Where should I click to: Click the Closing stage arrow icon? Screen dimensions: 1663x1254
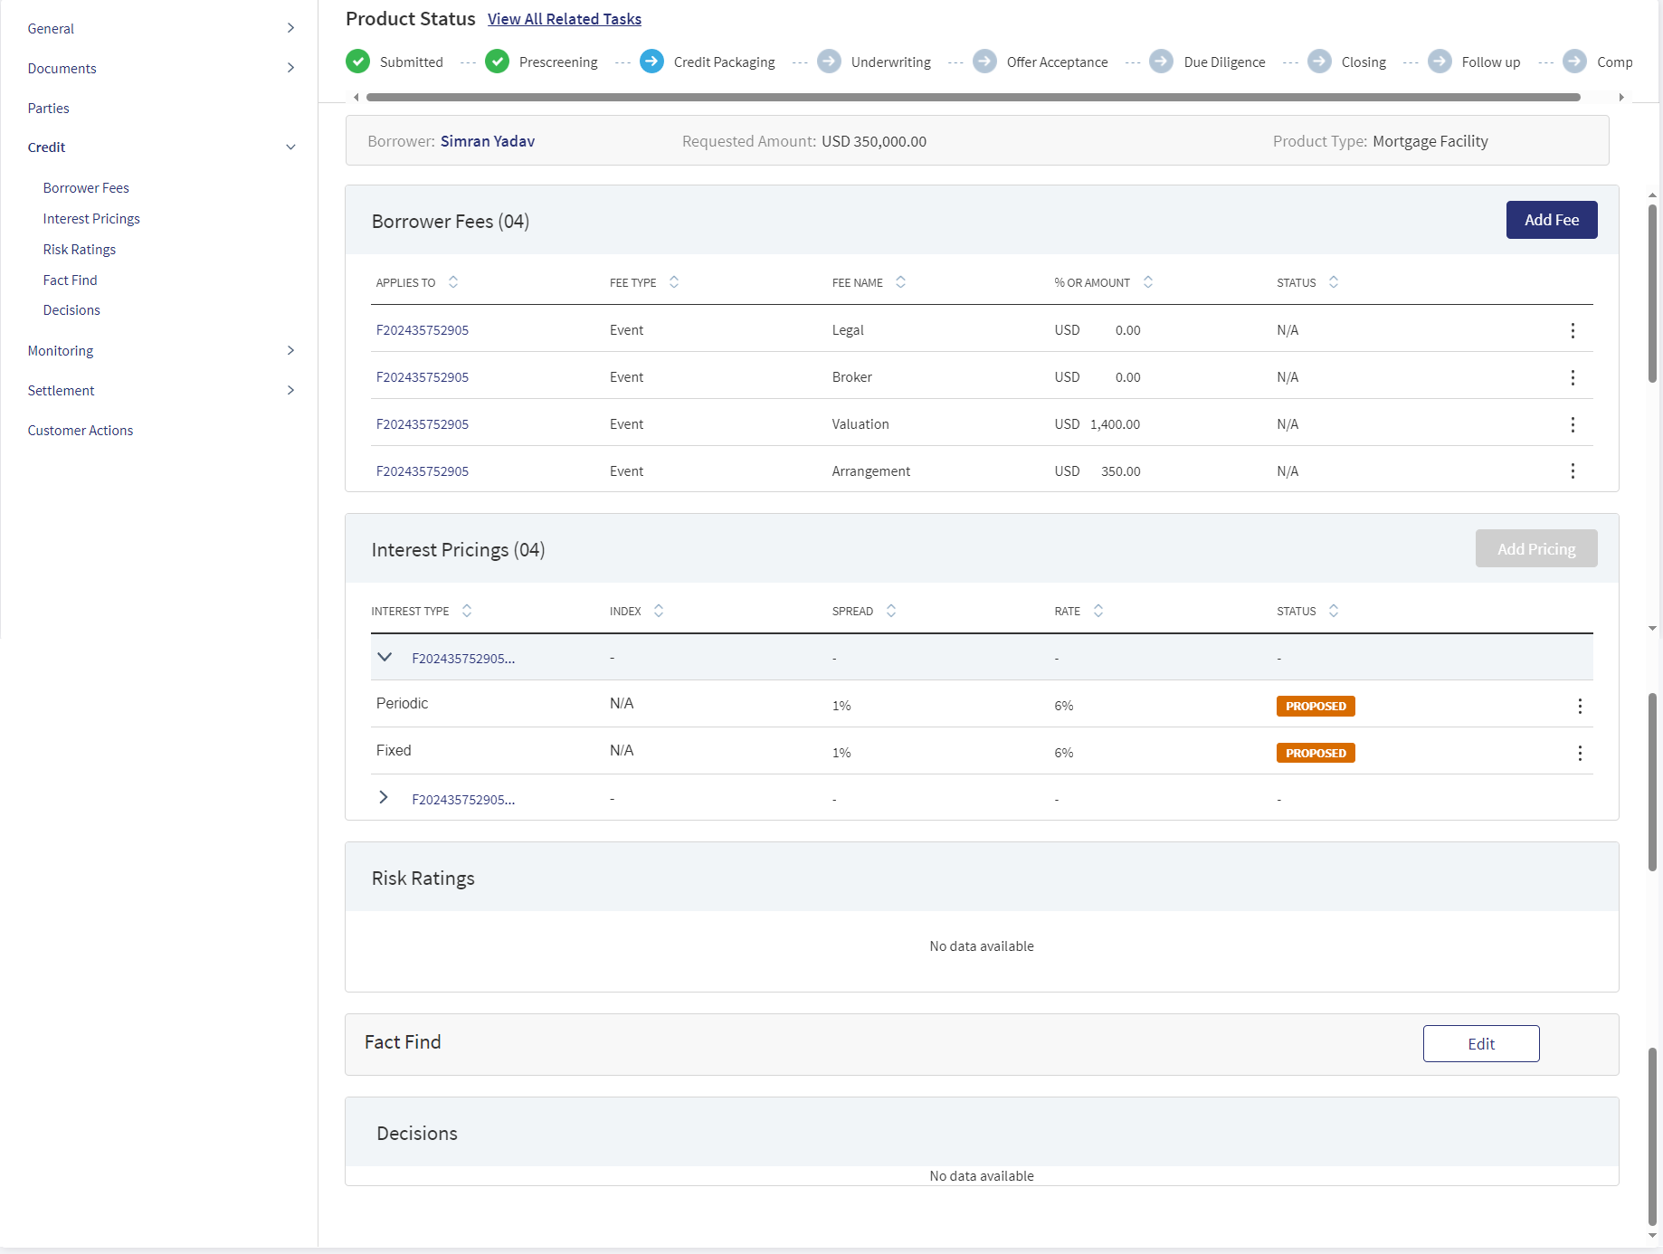click(1320, 62)
